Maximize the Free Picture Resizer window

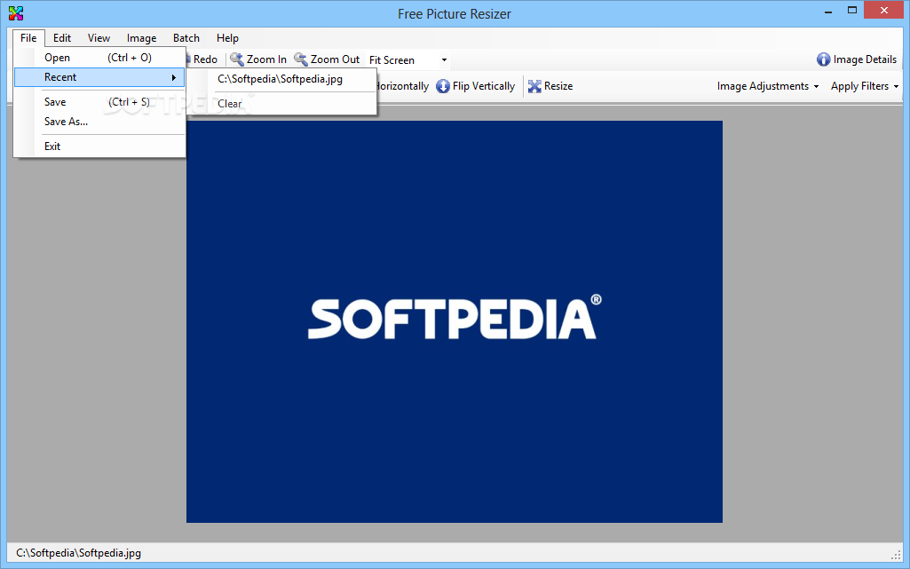[x=852, y=11]
